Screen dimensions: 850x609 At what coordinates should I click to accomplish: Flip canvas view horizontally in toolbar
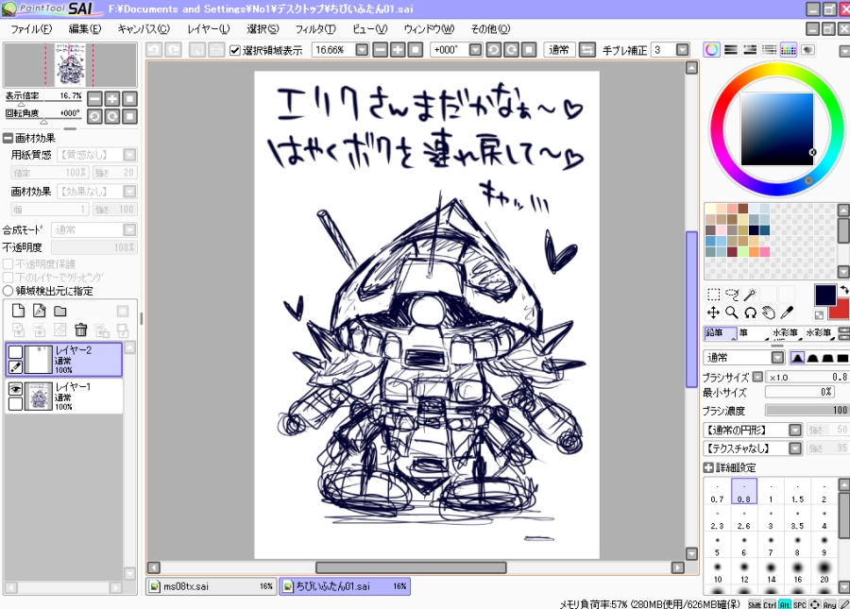[587, 50]
